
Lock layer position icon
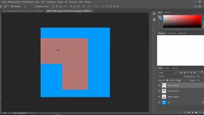coord(173,80)
